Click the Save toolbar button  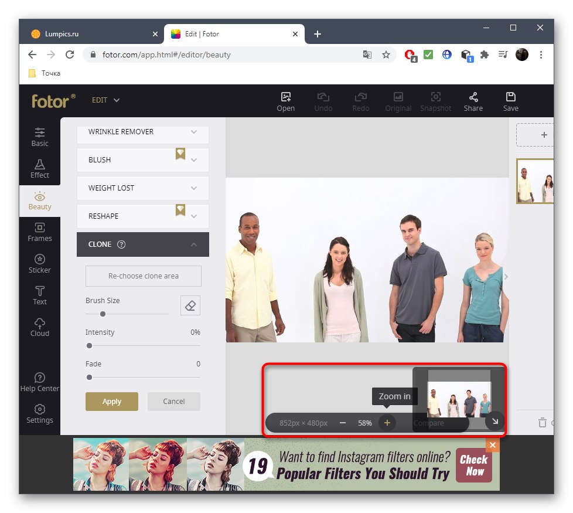tap(510, 101)
